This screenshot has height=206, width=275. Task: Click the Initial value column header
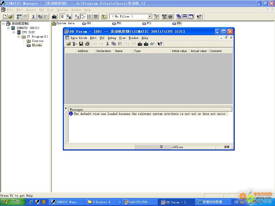click(180, 51)
